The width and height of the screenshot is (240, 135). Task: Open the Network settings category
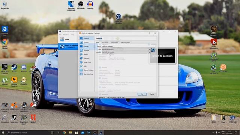[x=87, y=58]
